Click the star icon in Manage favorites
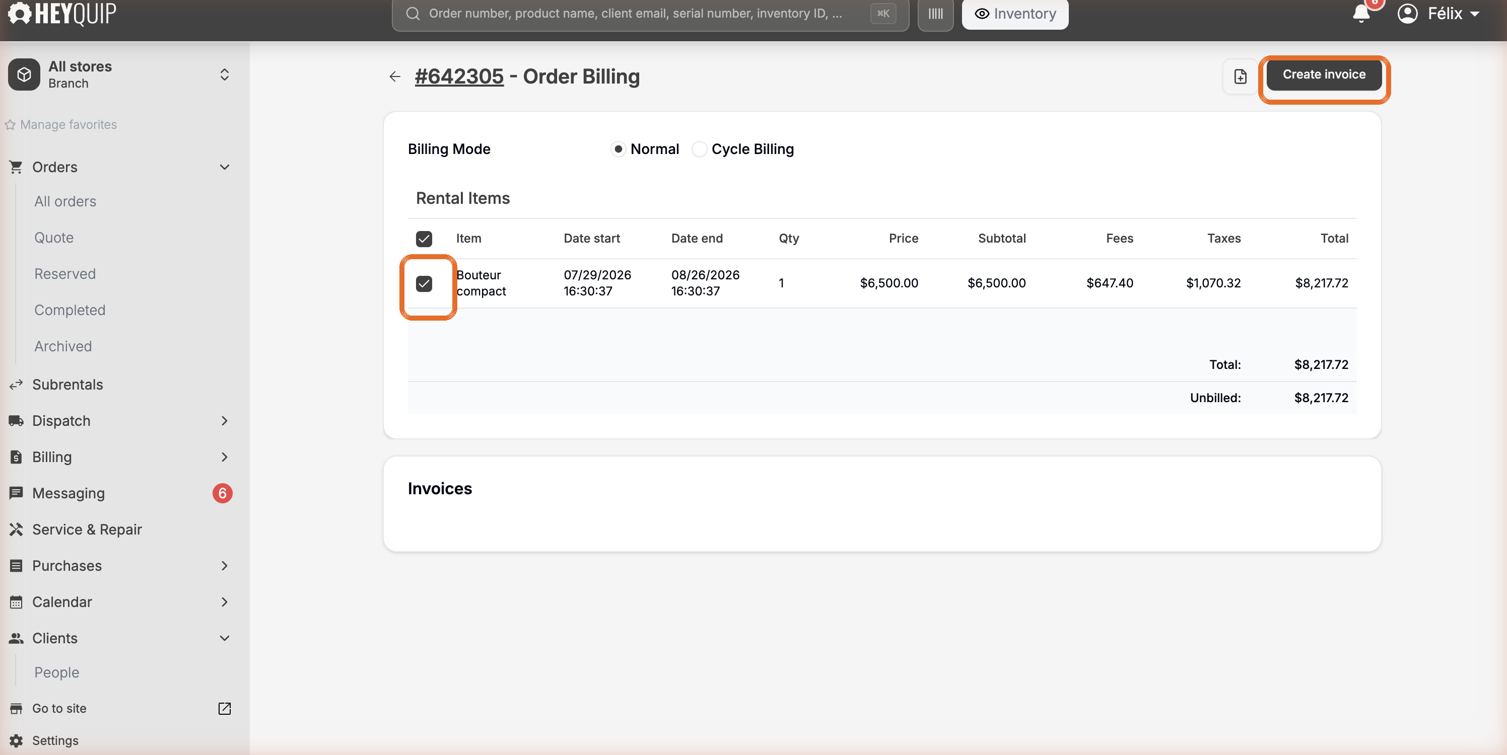Viewport: 1507px width, 755px height. point(10,124)
